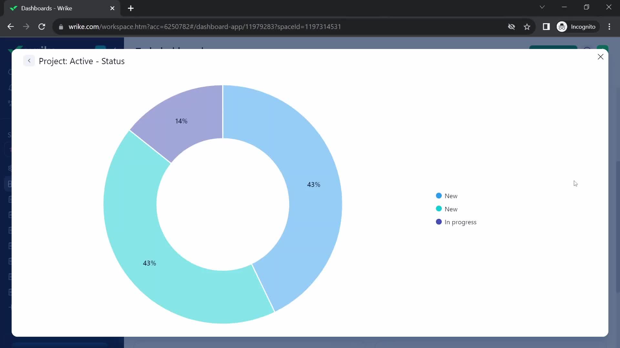Screen dimensions: 620x348
Task: Click the blue New legend dot
Action: tap(439, 196)
